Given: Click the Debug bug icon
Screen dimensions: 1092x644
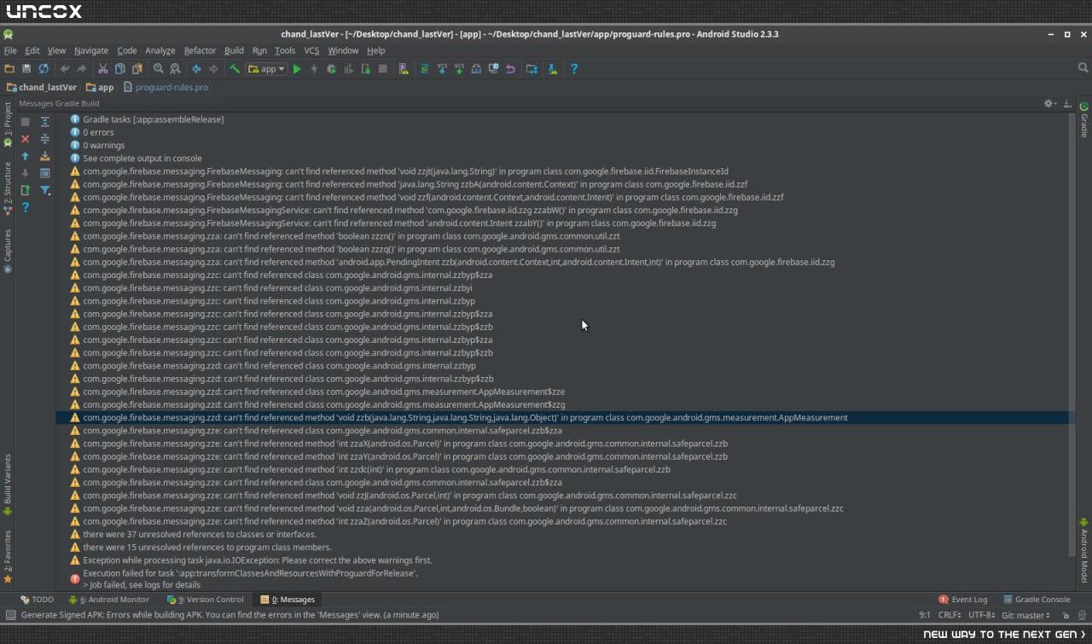Looking at the screenshot, I should pyautogui.click(x=331, y=69).
